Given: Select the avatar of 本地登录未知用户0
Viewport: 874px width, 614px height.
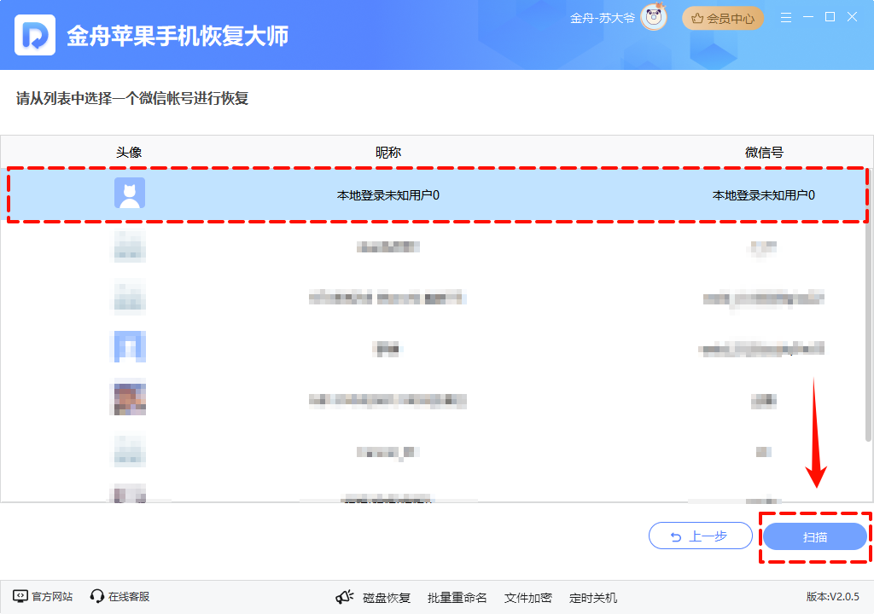Looking at the screenshot, I should [130, 193].
